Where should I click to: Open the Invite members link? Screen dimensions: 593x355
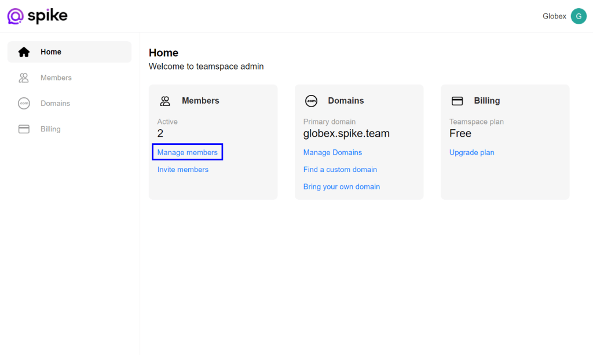point(182,169)
